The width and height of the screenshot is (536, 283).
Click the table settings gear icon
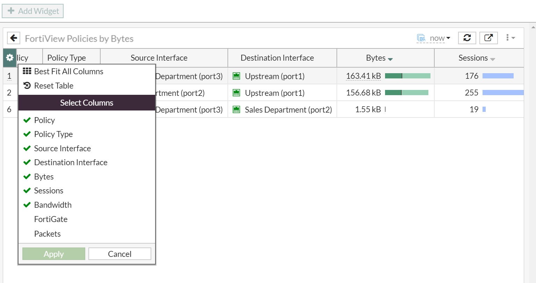click(10, 58)
